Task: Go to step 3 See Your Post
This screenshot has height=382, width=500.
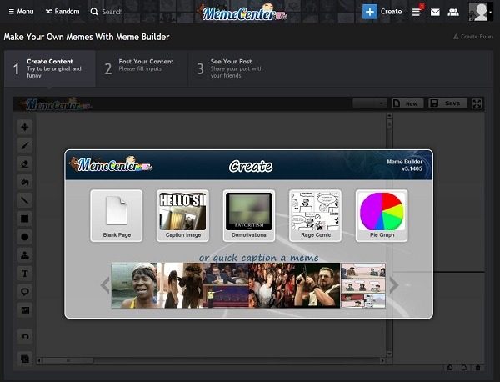Action: pos(233,68)
